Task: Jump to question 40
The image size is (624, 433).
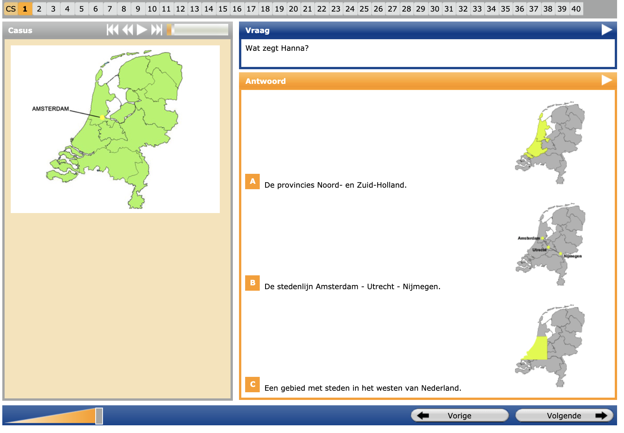Action: [x=576, y=9]
